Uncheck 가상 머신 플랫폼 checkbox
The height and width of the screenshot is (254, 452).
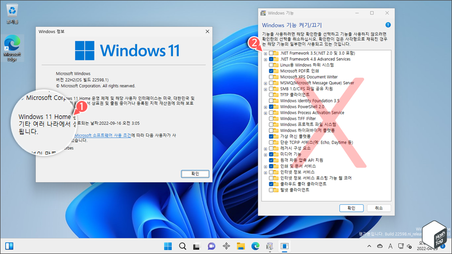pyautogui.click(x=271, y=136)
